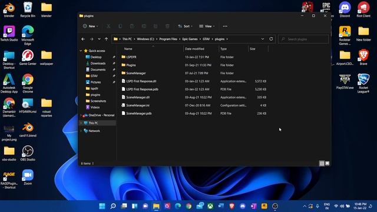Open Discord desktop shortcut
Viewport: 377px width, 212px height.
(345, 10)
